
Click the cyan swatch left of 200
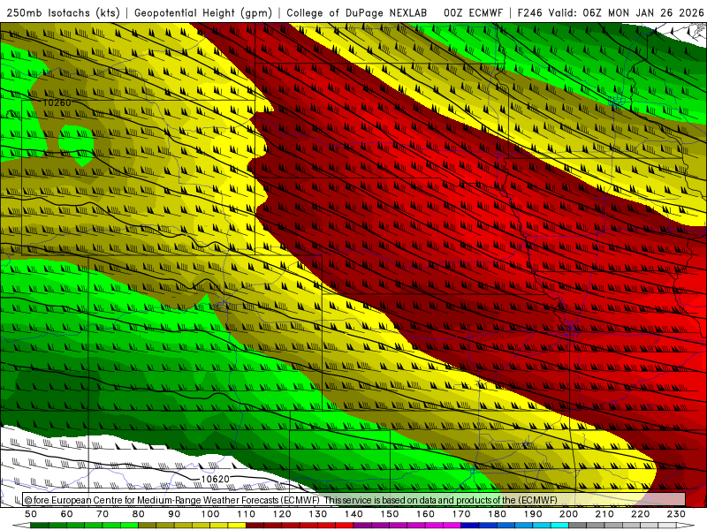pyautogui.click(x=559, y=526)
